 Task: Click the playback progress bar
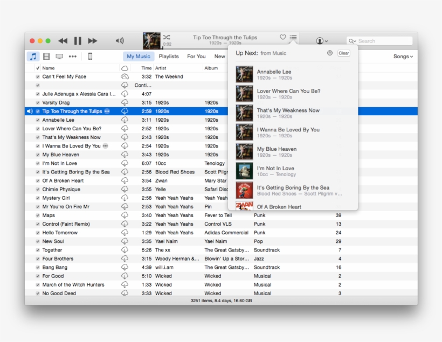[195, 48]
